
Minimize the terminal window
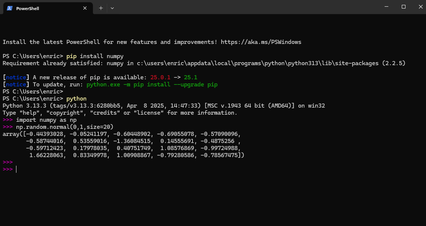tap(386, 7)
